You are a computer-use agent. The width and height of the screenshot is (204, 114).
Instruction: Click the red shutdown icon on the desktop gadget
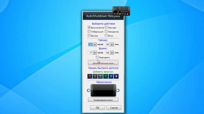(115, 14)
